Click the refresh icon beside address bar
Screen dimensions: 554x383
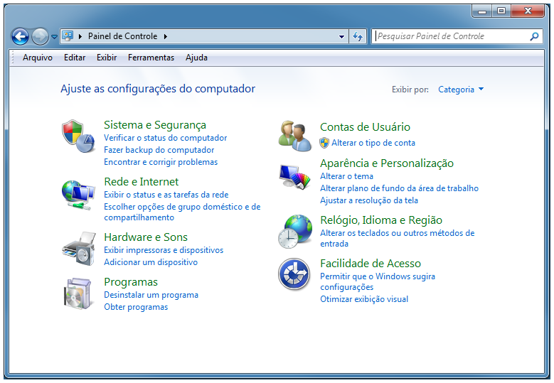pyautogui.click(x=358, y=36)
